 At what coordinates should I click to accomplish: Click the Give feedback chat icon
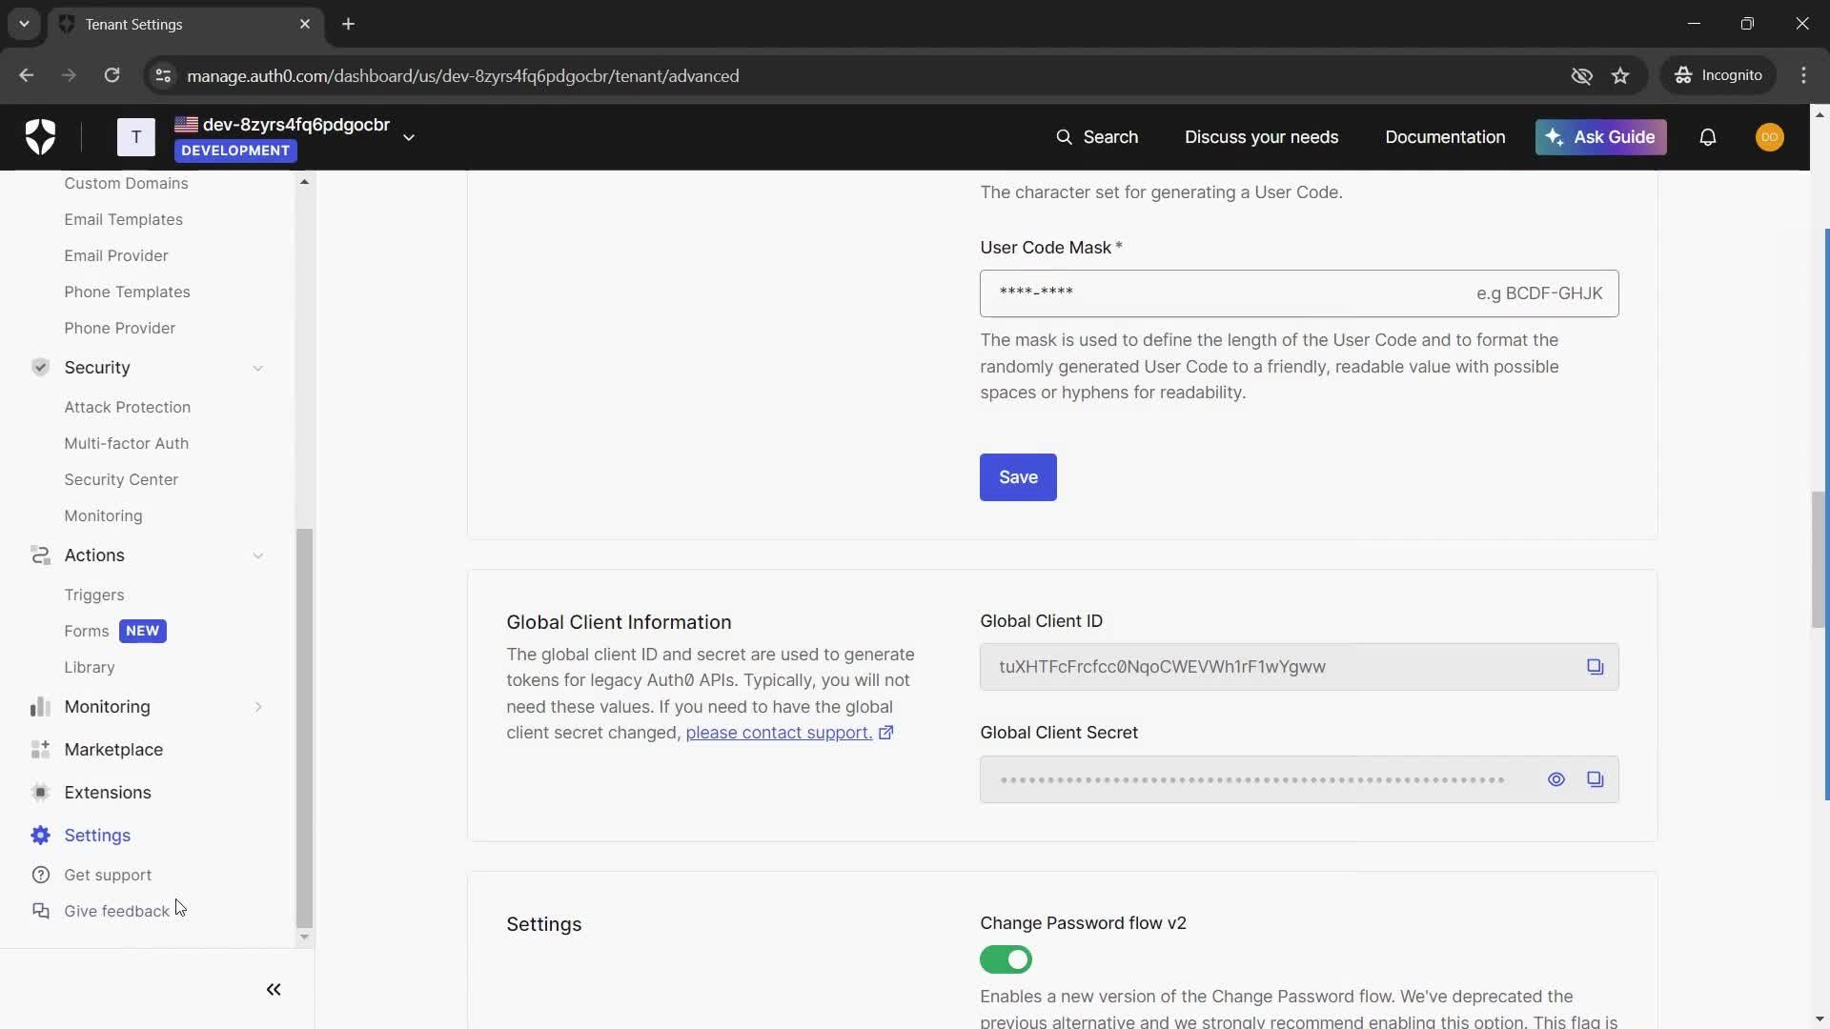[x=40, y=911]
